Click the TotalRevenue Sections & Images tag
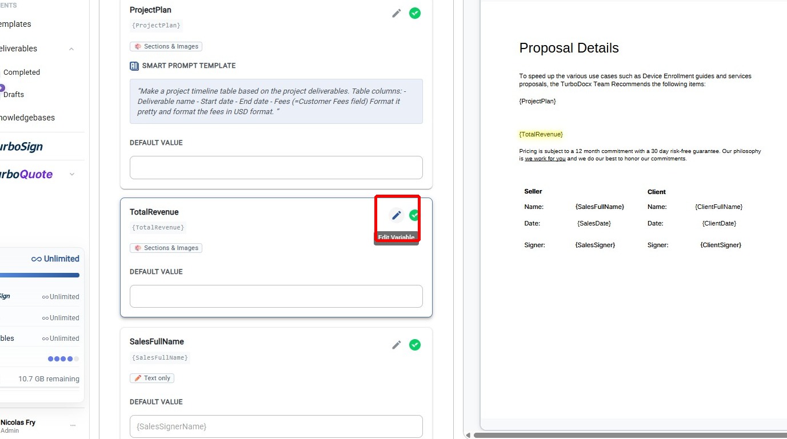The image size is (787, 439). pos(166,248)
